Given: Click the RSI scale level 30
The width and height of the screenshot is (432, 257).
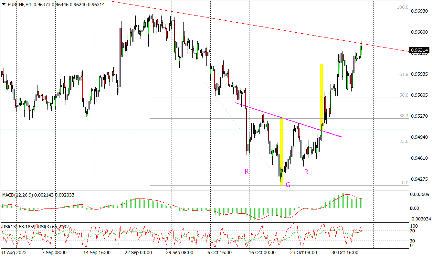Looking at the screenshot, I should [412, 241].
